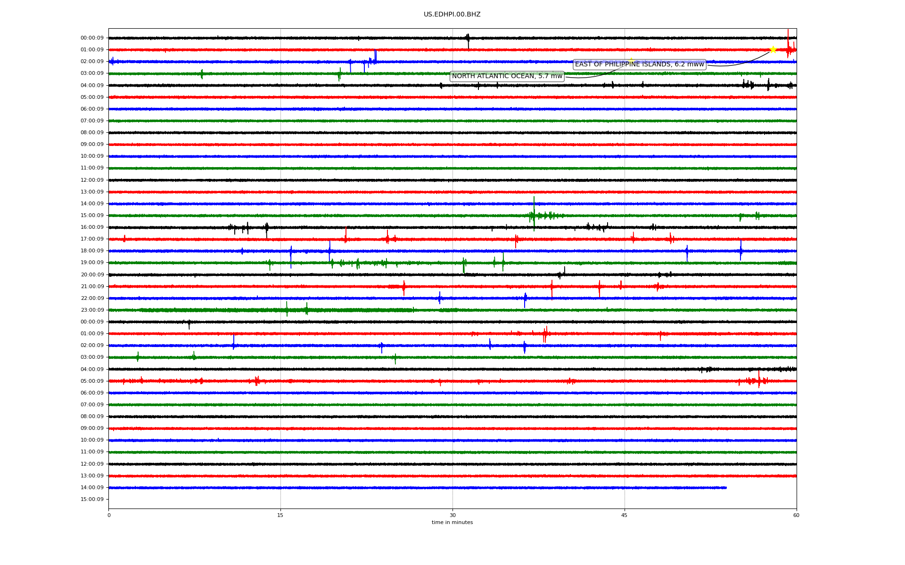Click the x-axis label time in minutes
The image size is (905, 565).
(452, 523)
